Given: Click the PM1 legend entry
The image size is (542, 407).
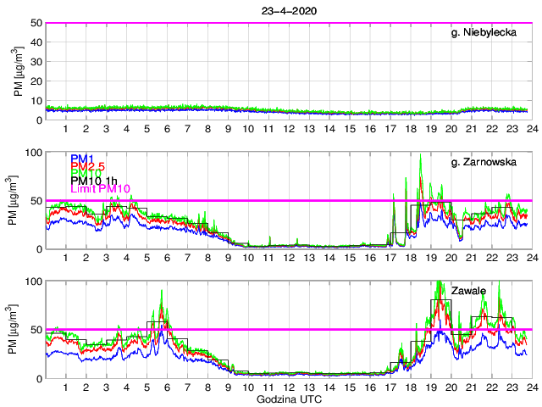Looking at the screenshot, I should (x=81, y=159).
